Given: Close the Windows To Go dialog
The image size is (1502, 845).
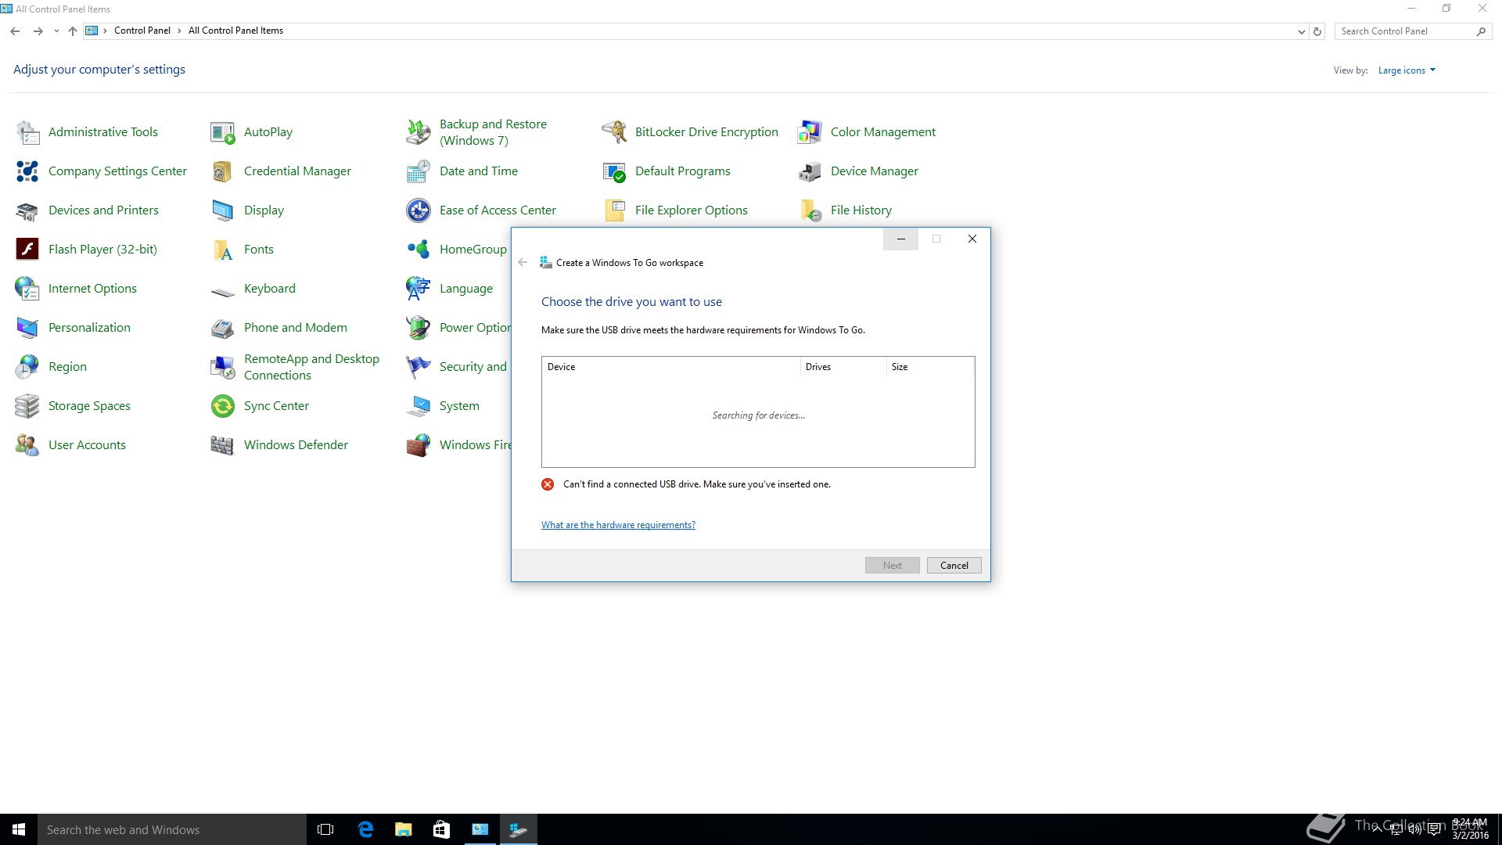Looking at the screenshot, I should (972, 239).
